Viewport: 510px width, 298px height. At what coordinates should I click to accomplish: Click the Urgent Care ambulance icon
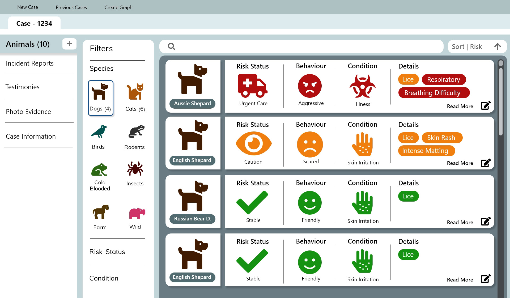(253, 86)
